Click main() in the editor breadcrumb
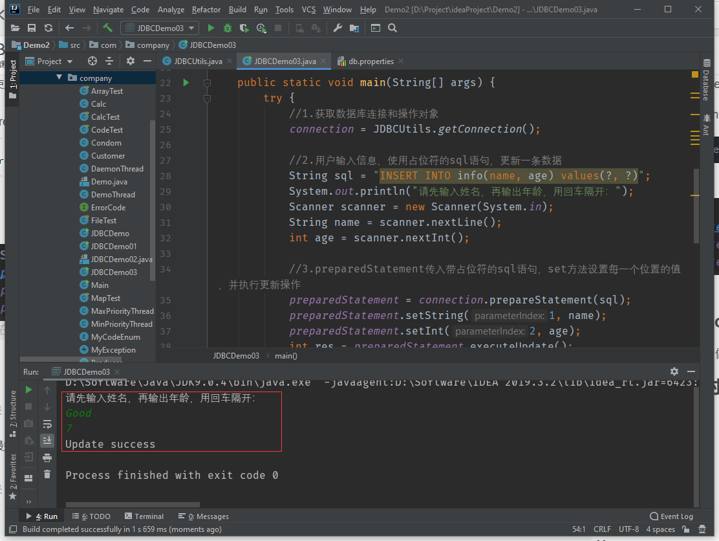 point(286,356)
